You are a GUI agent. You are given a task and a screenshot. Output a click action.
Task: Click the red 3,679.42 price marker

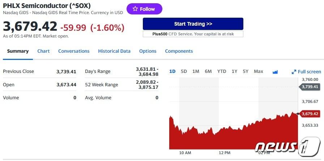[310, 114]
